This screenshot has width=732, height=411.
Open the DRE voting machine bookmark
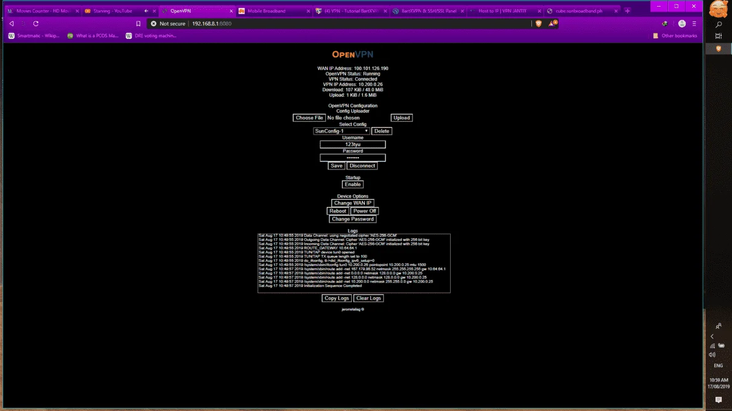click(x=151, y=36)
